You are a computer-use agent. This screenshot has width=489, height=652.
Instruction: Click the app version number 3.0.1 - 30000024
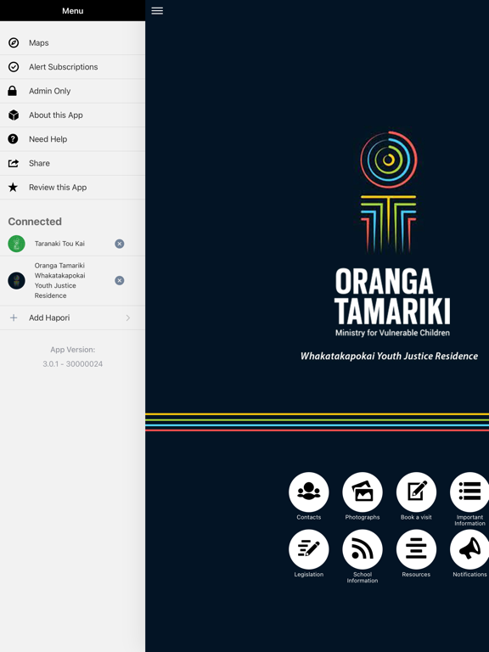73,364
